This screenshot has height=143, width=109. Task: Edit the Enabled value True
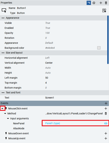tap(48, 28)
